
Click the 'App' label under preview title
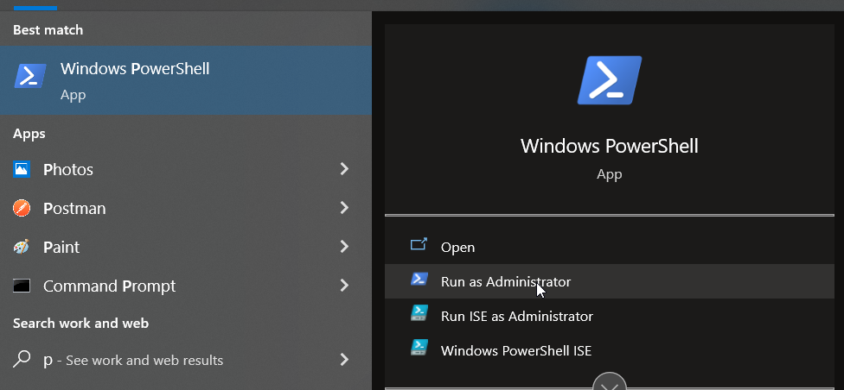click(x=610, y=174)
